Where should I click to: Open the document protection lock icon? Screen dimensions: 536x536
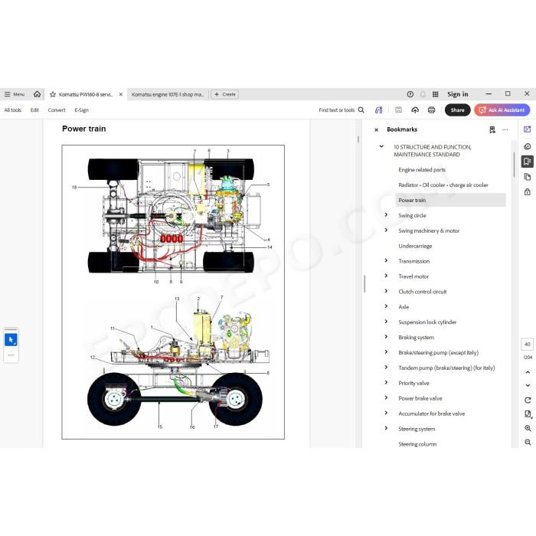pos(527,191)
